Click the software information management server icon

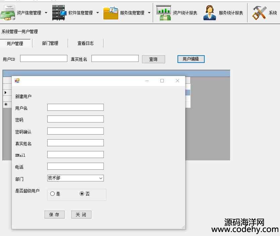point(59,13)
